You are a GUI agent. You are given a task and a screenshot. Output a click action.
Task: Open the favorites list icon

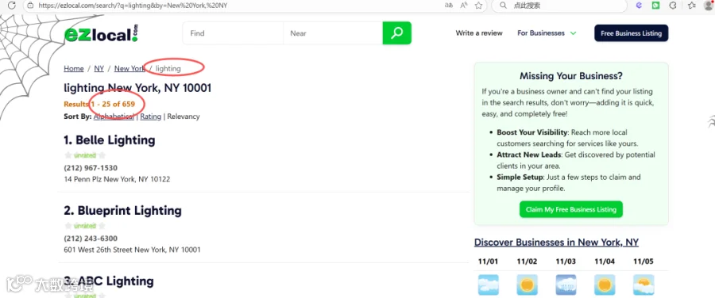(x=691, y=6)
